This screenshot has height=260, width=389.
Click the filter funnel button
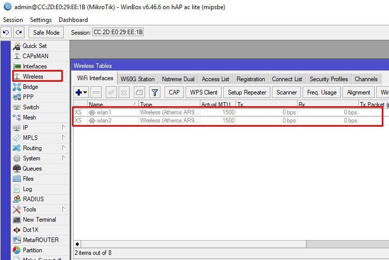[x=155, y=92]
